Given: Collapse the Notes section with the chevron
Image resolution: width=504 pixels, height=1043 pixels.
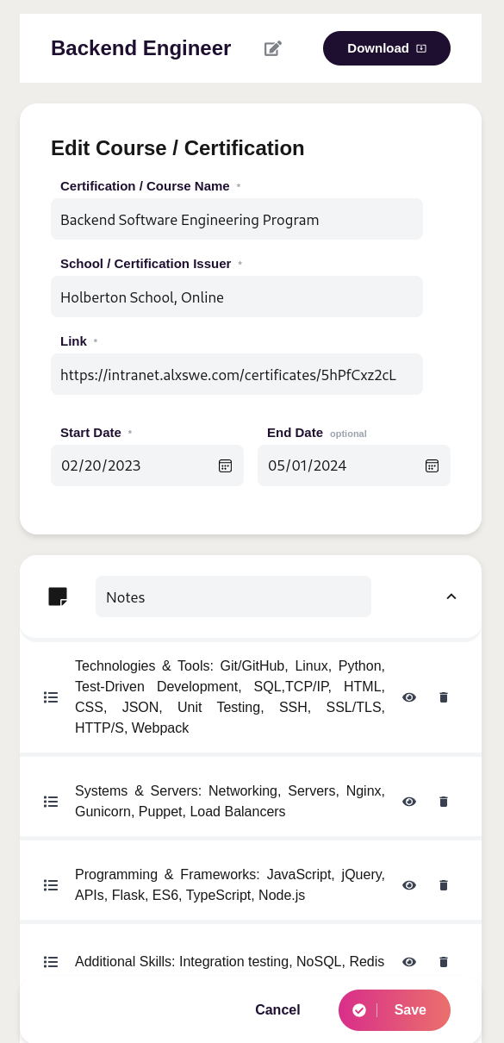Looking at the screenshot, I should [451, 596].
